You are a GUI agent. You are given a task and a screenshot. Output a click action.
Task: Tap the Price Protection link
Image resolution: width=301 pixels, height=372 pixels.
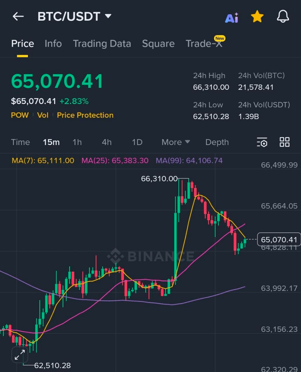point(85,115)
